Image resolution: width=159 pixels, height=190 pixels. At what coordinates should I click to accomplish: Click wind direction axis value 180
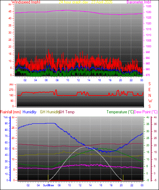tap(11, 96)
